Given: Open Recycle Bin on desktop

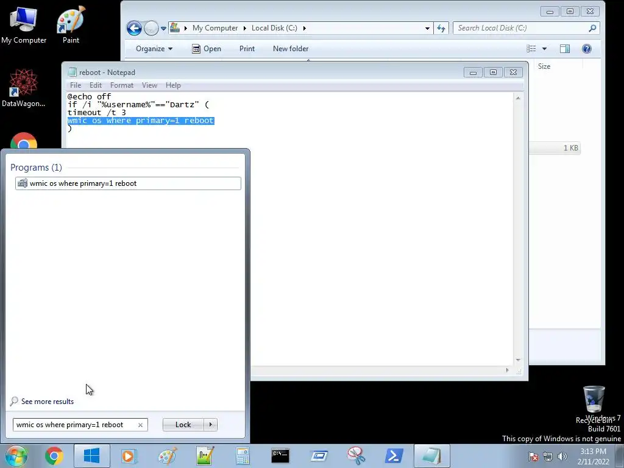Looking at the screenshot, I should (x=594, y=404).
